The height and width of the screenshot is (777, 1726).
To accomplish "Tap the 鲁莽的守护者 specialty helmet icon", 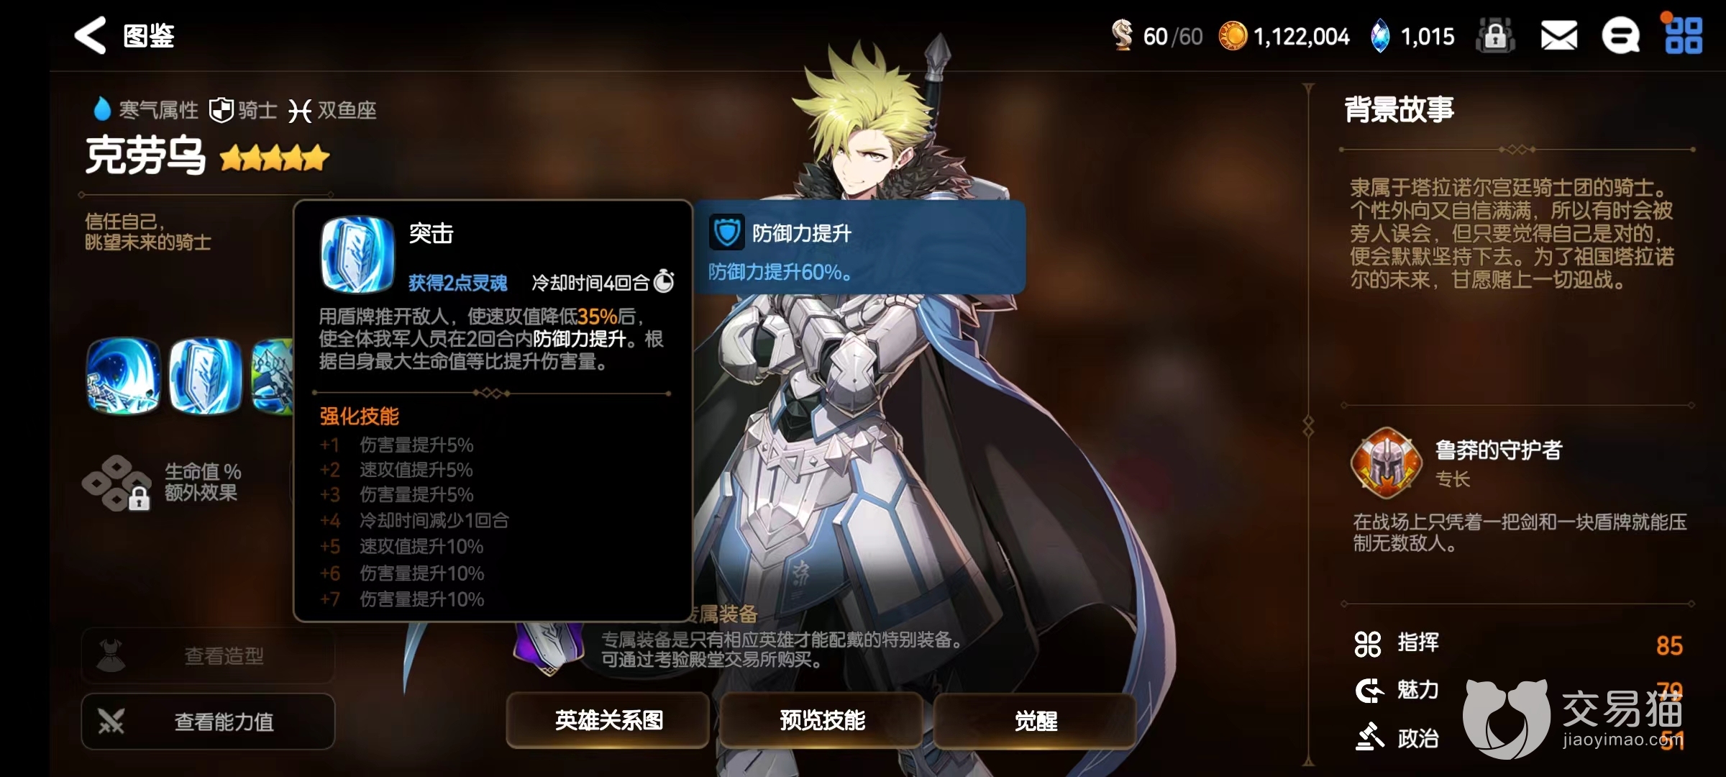I will click(x=1386, y=463).
